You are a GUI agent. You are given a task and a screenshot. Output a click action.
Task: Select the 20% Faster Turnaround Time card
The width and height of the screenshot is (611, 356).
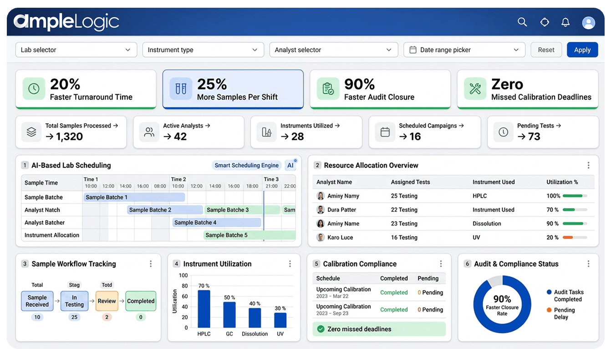point(86,89)
